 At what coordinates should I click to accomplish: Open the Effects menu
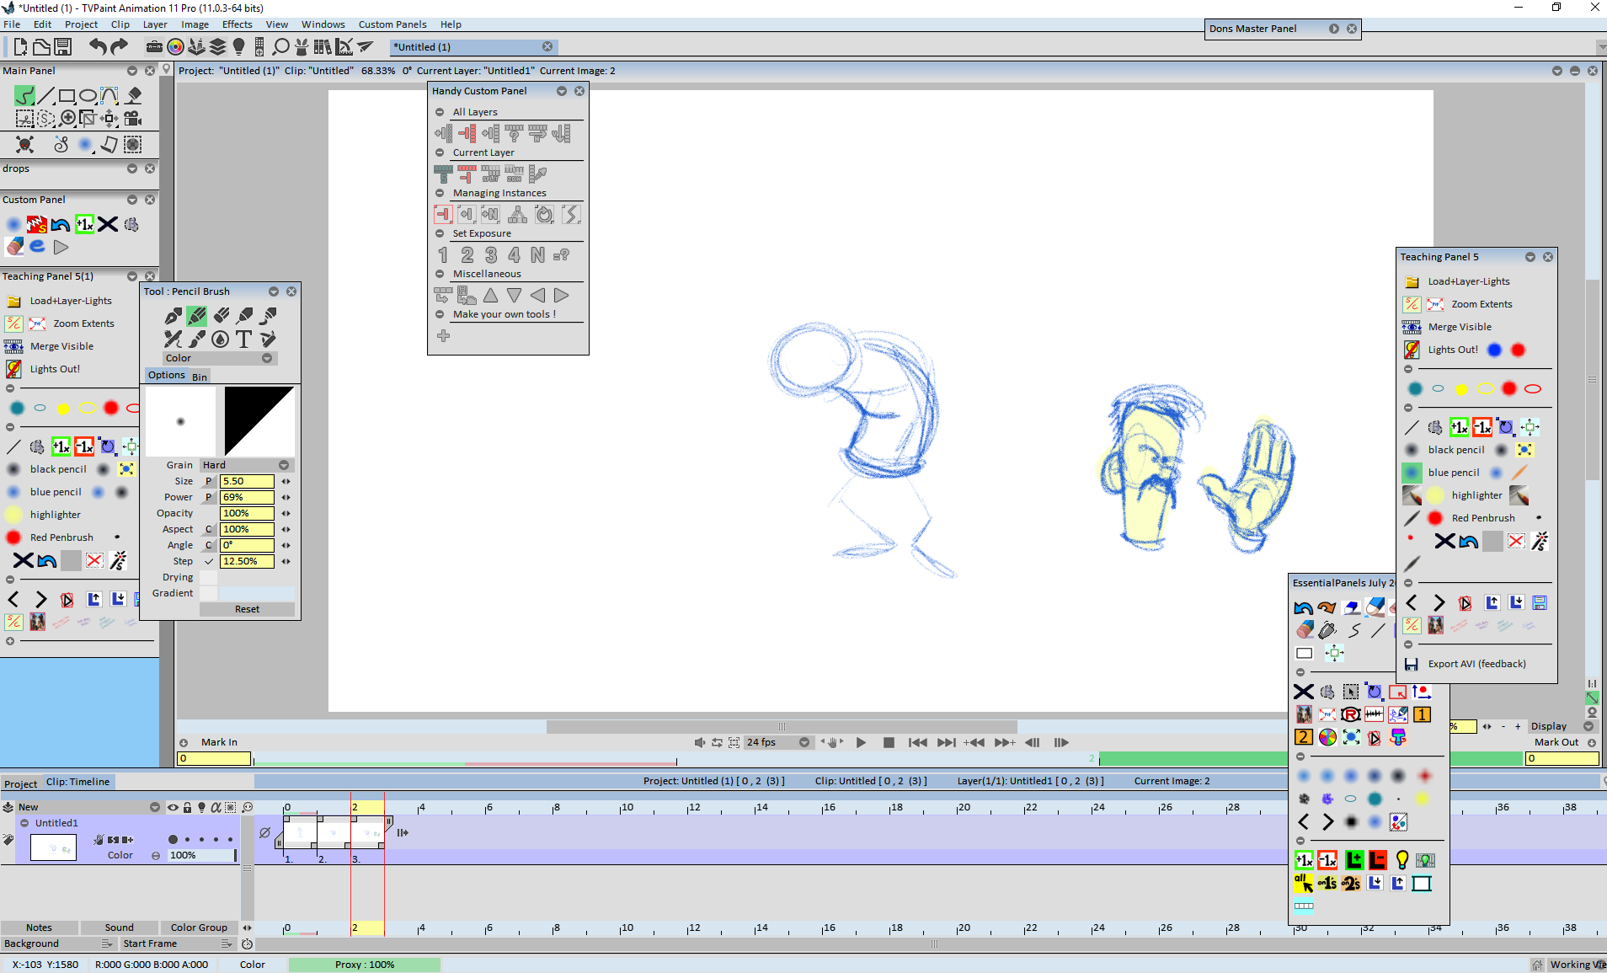pyautogui.click(x=237, y=24)
